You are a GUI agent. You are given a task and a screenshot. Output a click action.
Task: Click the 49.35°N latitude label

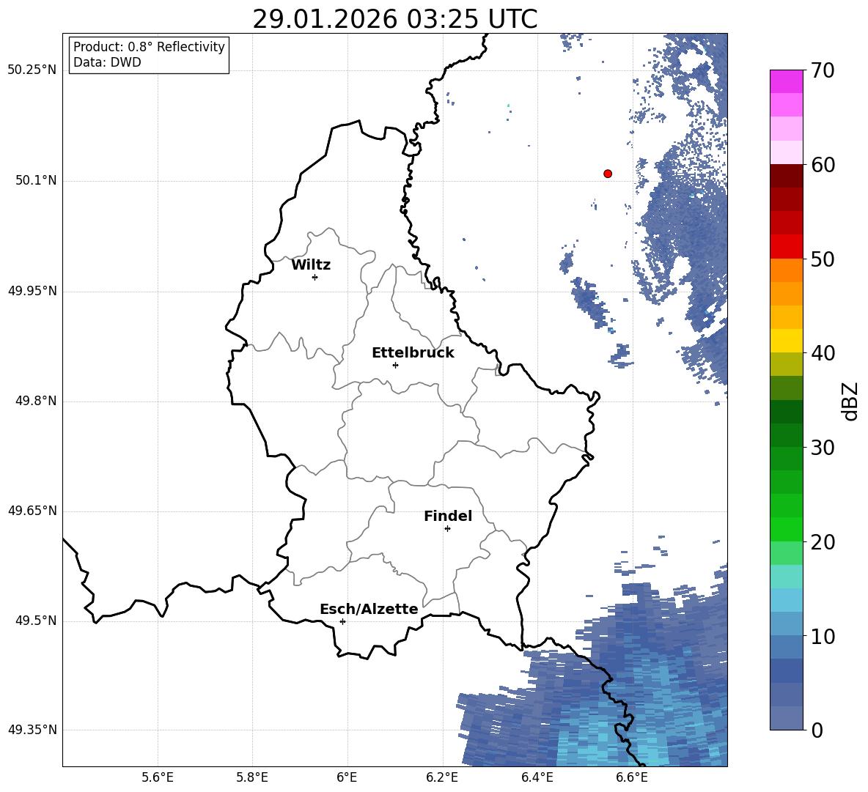[32, 730]
